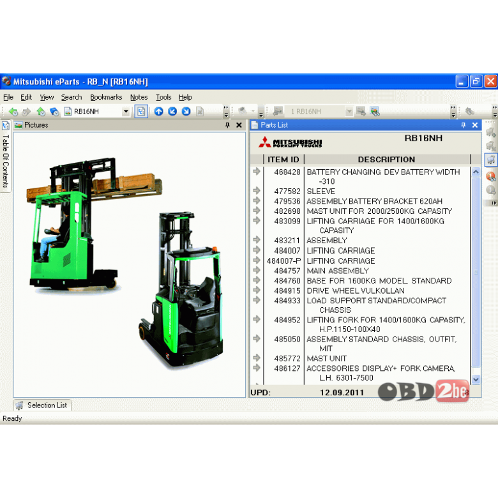Open the Search menu
The width and height of the screenshot is (498, 498).
(x=72, y=97)
